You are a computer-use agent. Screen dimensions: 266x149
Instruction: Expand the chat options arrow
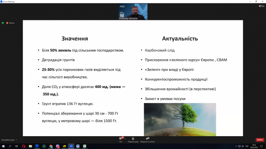pos(125,139)
